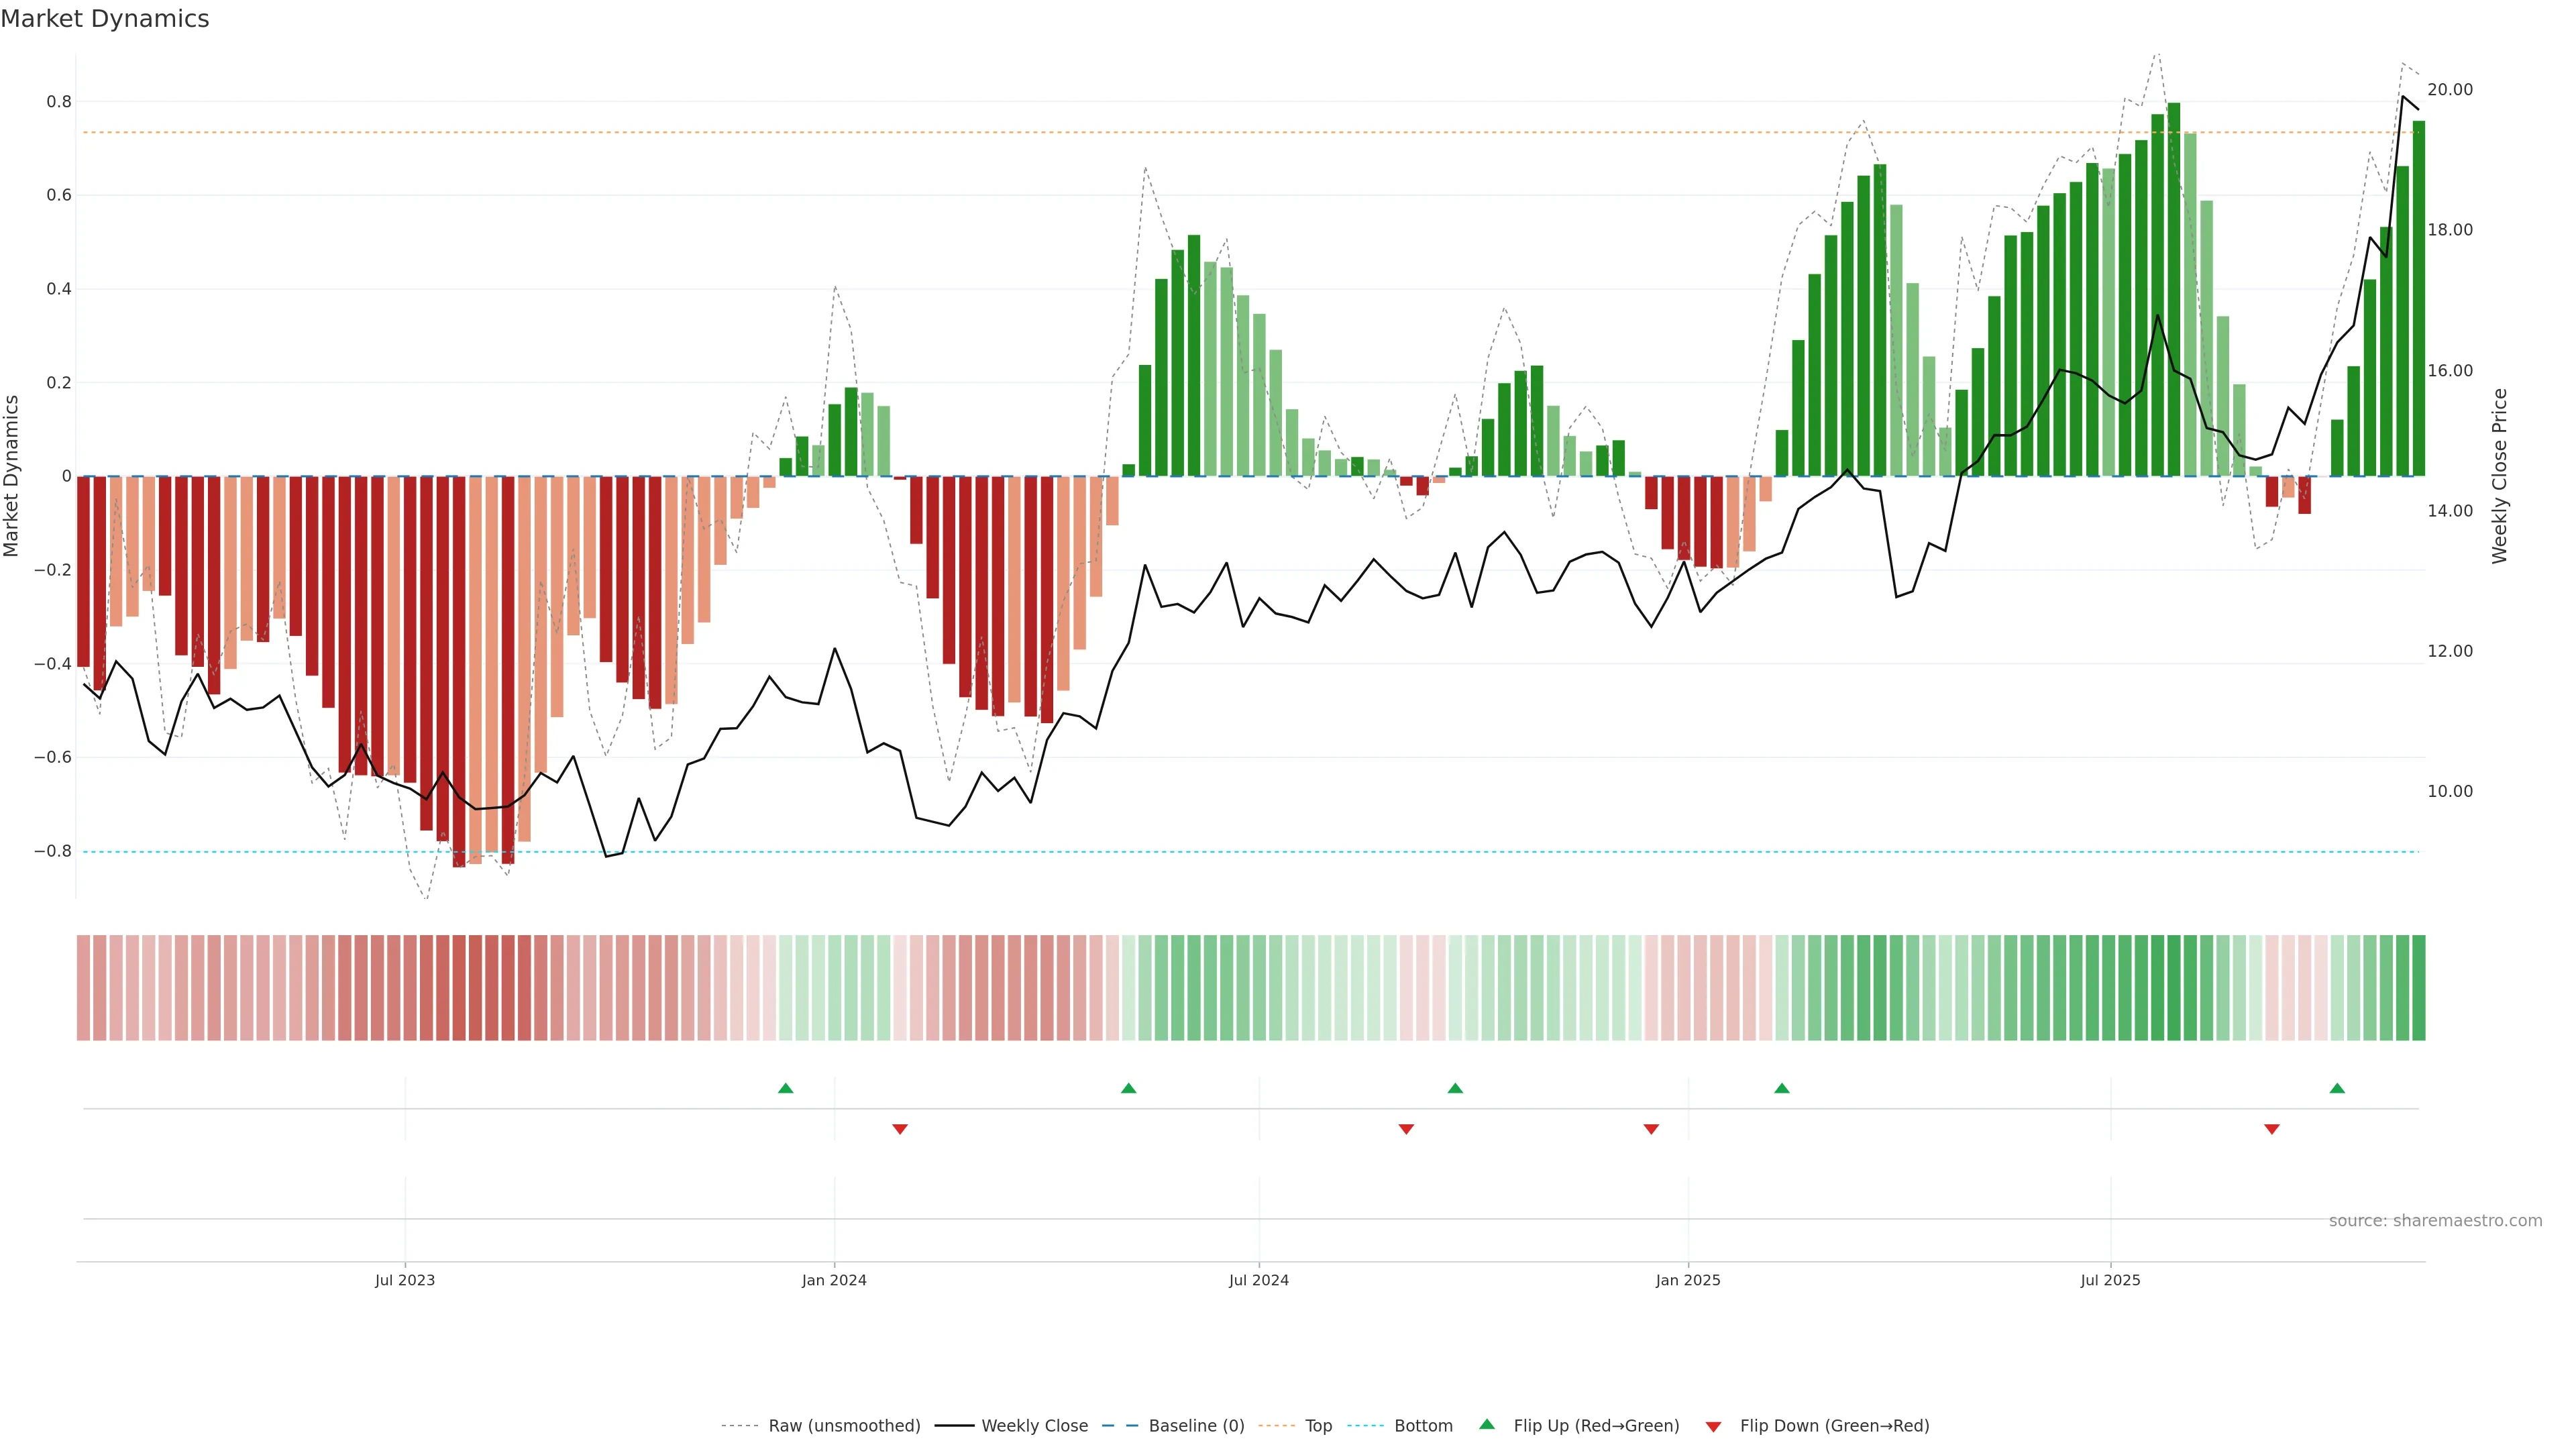Click the rightmost dark green heatmap cell
Viewport: 2576px width, 1449px height.
(2418, 988)
